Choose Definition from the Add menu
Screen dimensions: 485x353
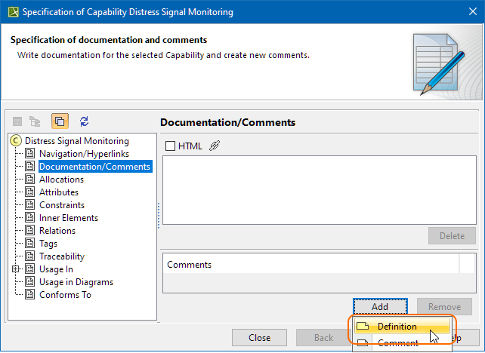pos(397,327)
